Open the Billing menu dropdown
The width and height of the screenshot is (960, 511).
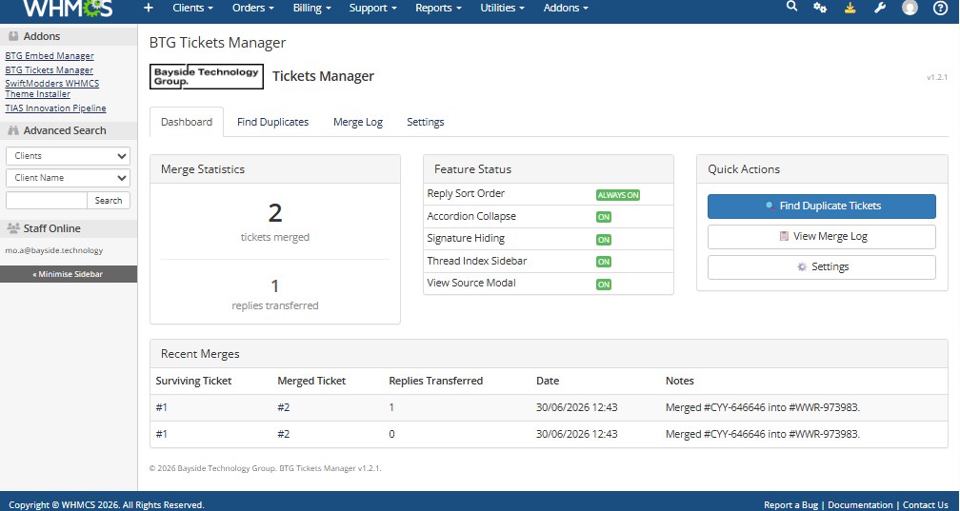point(311,8)
